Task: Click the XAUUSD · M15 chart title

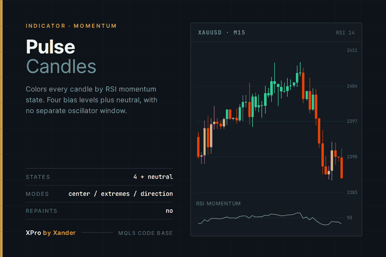Action: [x=221, y=32]
